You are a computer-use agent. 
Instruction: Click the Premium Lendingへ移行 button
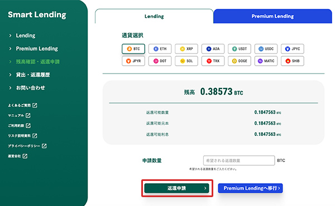[250, 188]
